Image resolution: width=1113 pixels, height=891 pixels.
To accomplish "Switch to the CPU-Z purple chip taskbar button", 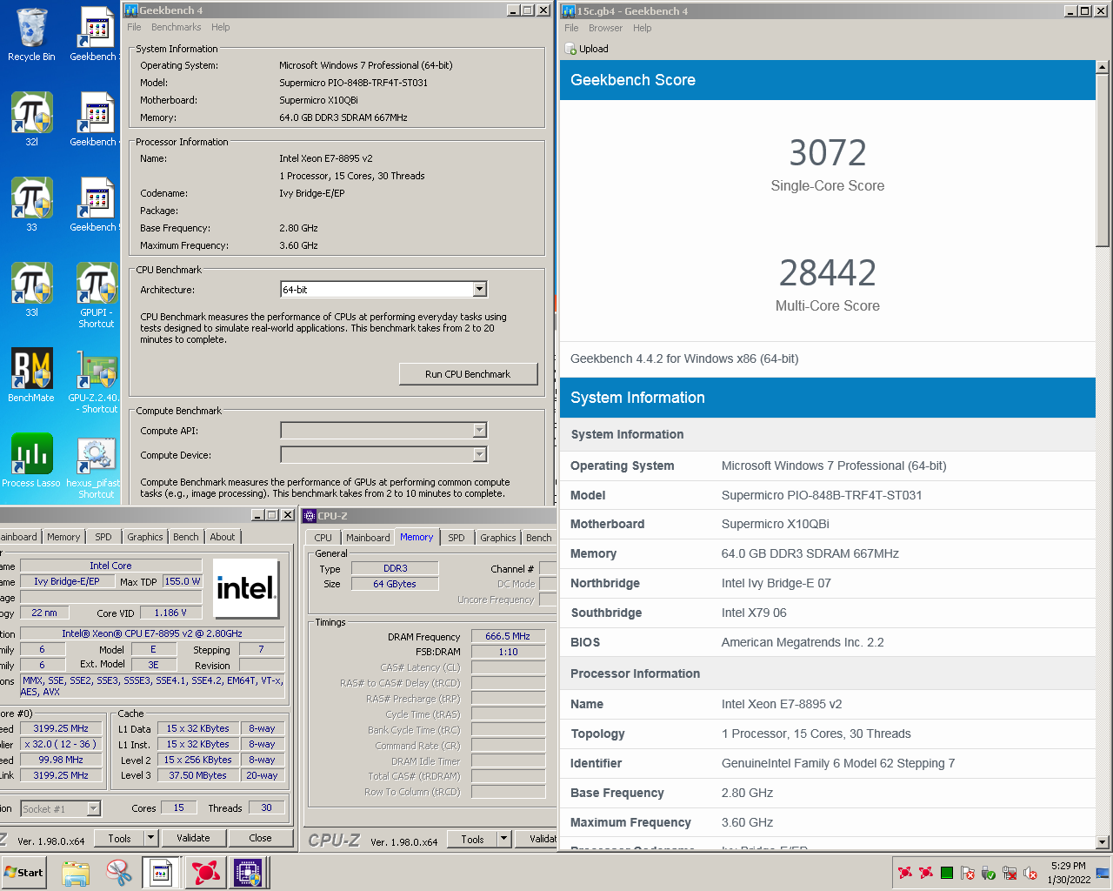I will (249, 873).
